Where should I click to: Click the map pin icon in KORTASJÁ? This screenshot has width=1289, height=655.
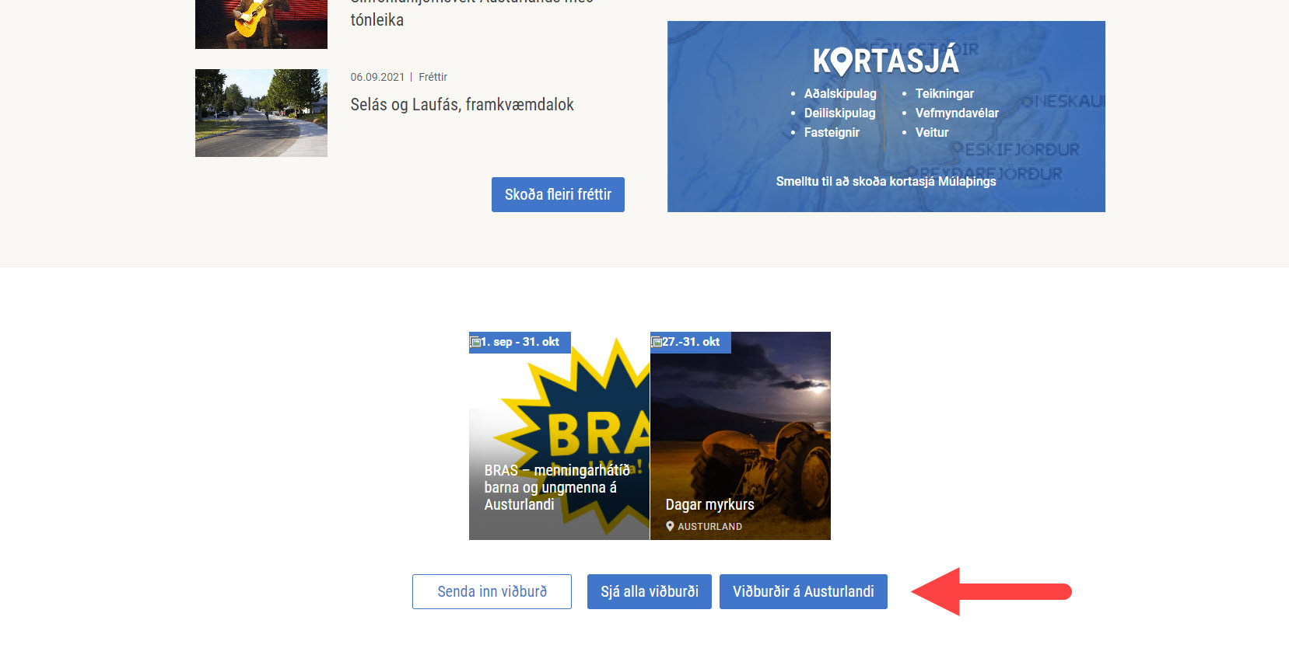pyautogui.click(x=842, y=61)
